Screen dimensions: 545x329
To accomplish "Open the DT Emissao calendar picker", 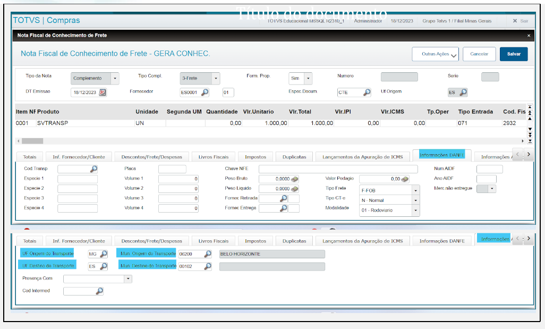I will (x=103, y=92).
